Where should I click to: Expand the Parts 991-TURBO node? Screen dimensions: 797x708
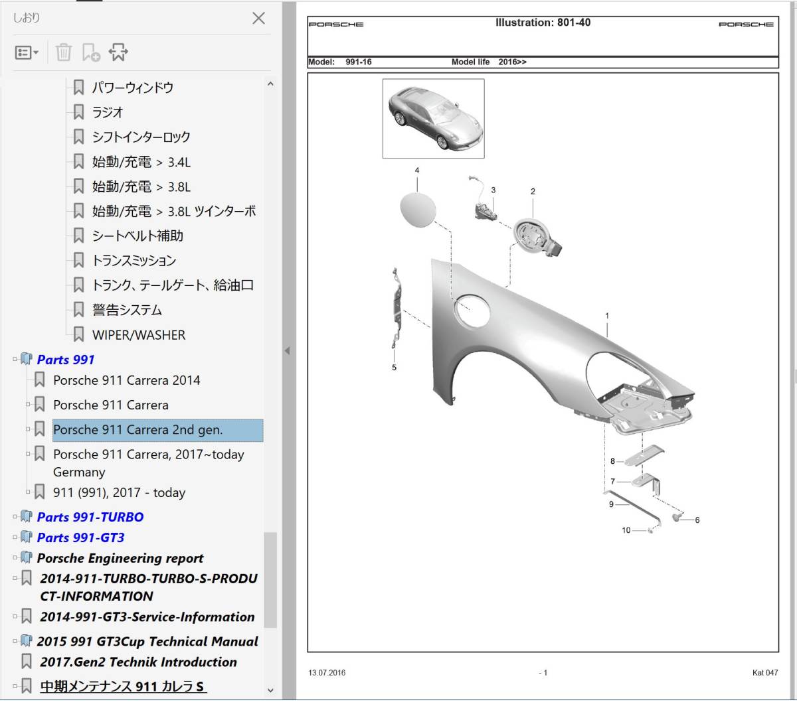[x=15, y=517]
